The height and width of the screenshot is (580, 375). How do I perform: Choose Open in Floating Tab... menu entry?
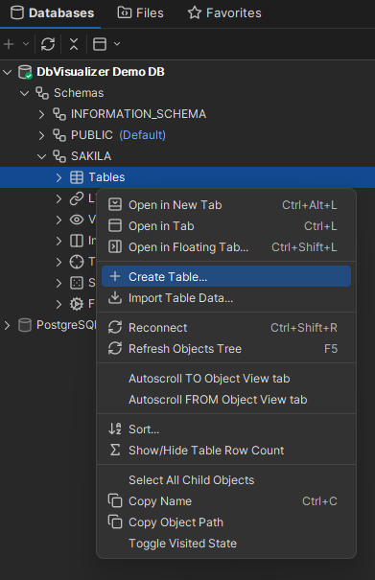coord(226,247)
